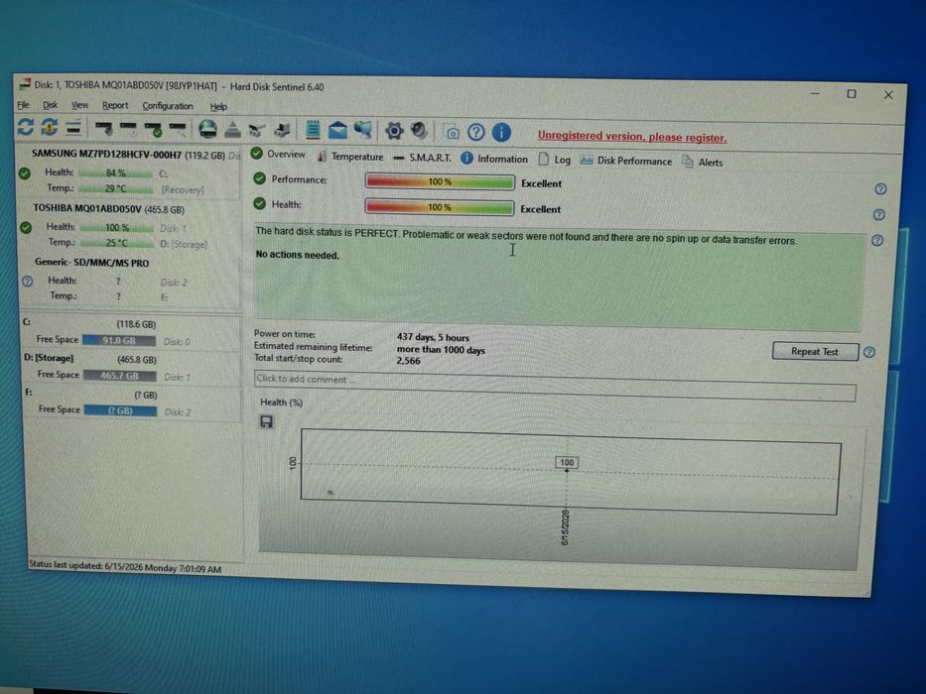Screen dimensions: 926x694
Task: Click the green check icon beside Toshiba Health
Action: tap(26, 228)
